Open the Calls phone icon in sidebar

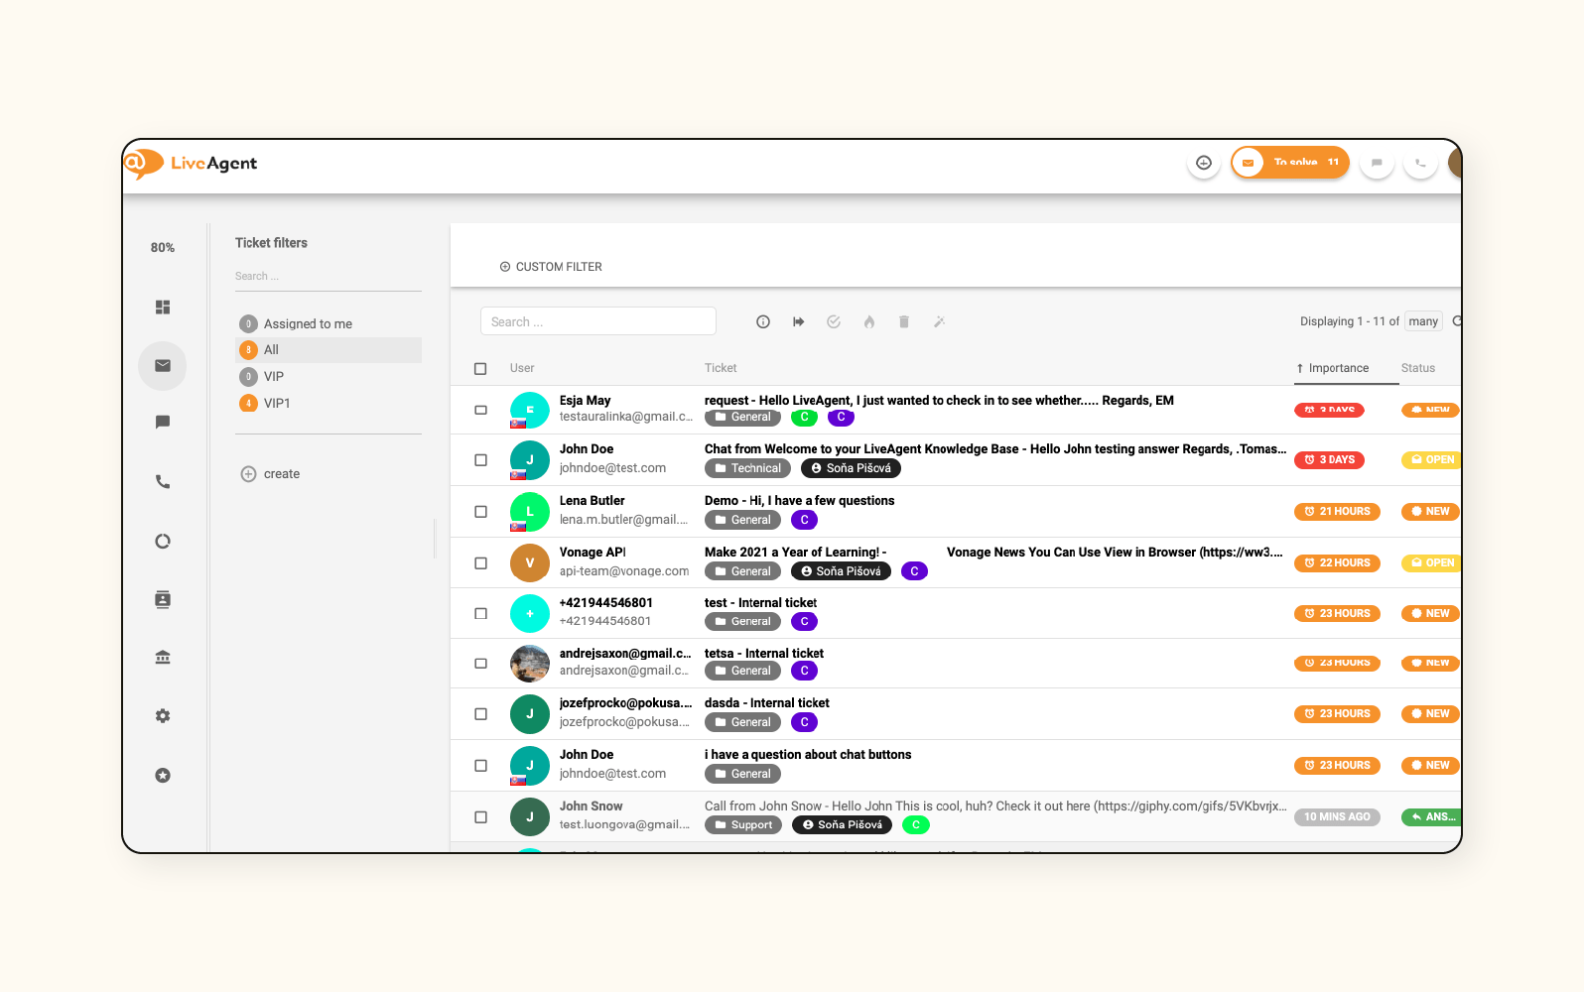coord(163,482)
